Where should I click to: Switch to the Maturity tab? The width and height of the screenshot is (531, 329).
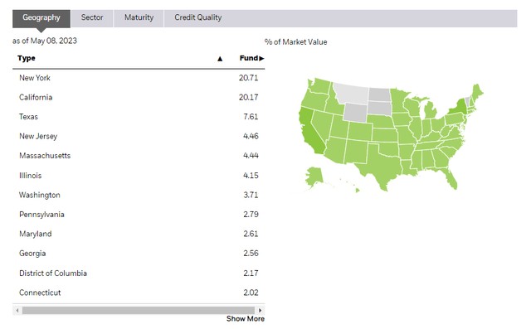click(139, 17)
